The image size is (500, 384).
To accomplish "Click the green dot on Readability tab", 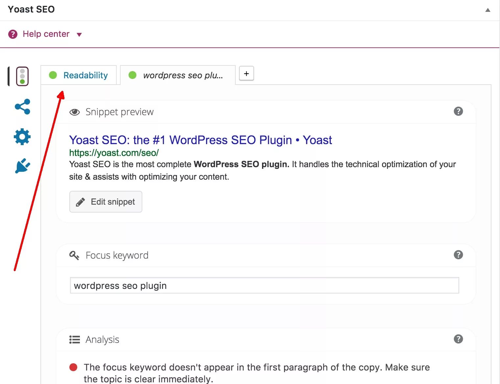I will (53, 75).
